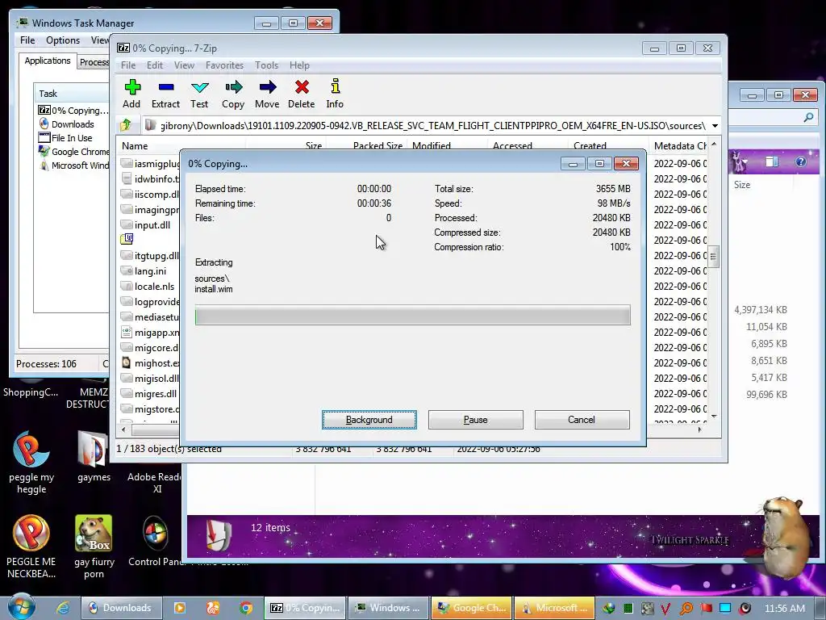Viewport: 826px width, 620px height.
Task: Click the media player taskbar icon
Action: (180, 608)
